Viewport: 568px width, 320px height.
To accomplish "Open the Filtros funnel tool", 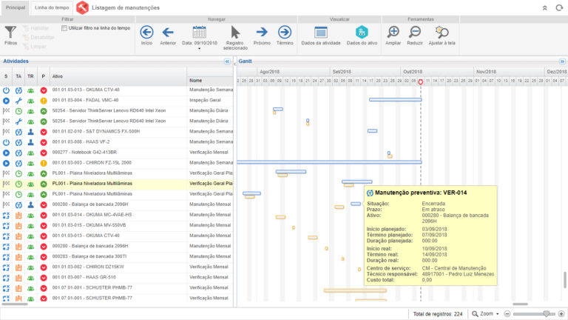I will pyautogui.click(x=10, y=35).
